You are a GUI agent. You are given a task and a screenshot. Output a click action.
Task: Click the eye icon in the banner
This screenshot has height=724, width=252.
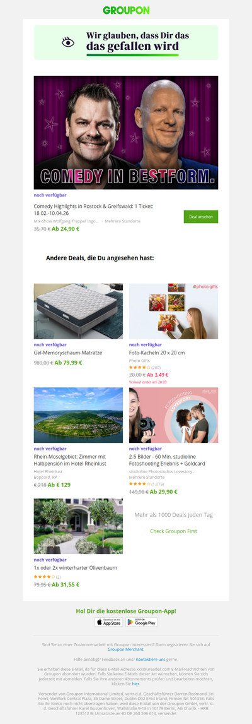pos(68,42)
